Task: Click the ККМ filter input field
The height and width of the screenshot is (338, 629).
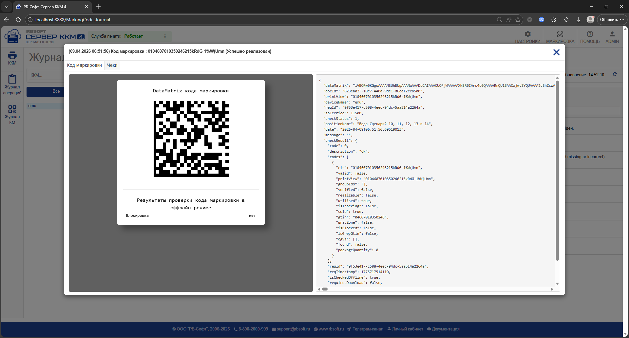Action: tap(47, 75)
